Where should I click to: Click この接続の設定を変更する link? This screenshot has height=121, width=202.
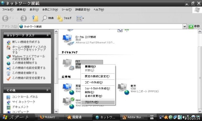coord(29,78)
